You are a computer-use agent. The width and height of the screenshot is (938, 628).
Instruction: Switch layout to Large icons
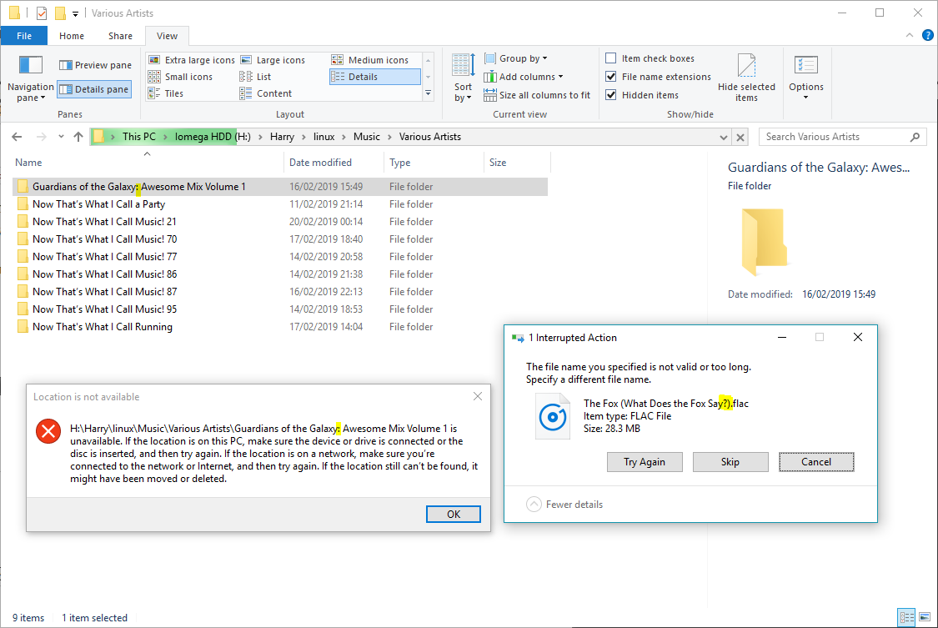[x=273, y=60]
